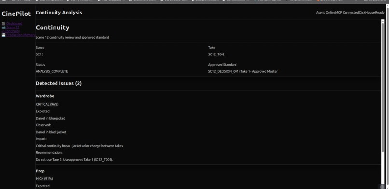Click the Recommendation: label
This screenshot has height=189, width=389.
coord(49,152)
